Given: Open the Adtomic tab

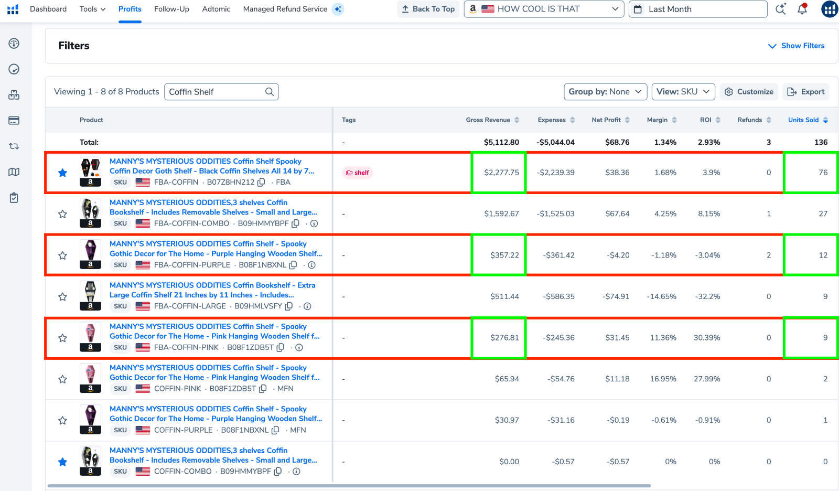Looking at the screenshot, I should pyautogui.click(x=216, y=9).
